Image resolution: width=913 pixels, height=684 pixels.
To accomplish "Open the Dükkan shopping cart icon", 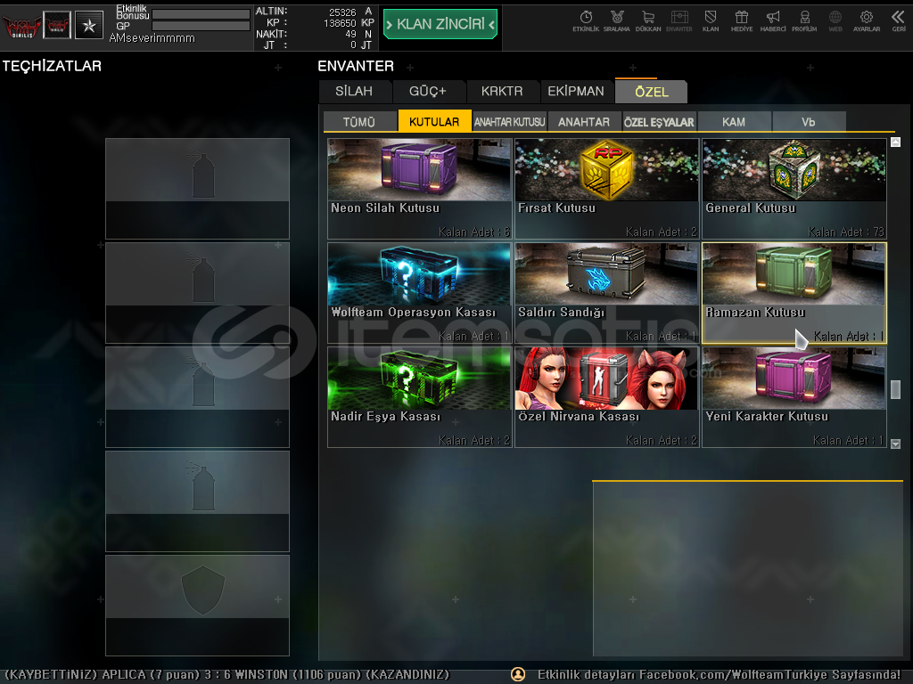I will point(648,21).
